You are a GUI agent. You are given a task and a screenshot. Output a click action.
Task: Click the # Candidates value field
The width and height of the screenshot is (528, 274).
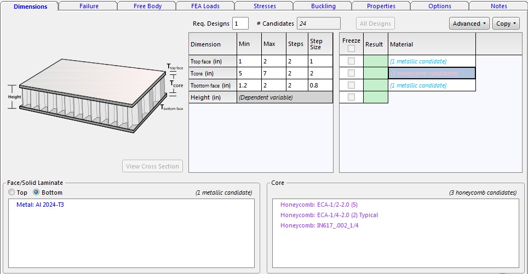[x=319, y=24]
